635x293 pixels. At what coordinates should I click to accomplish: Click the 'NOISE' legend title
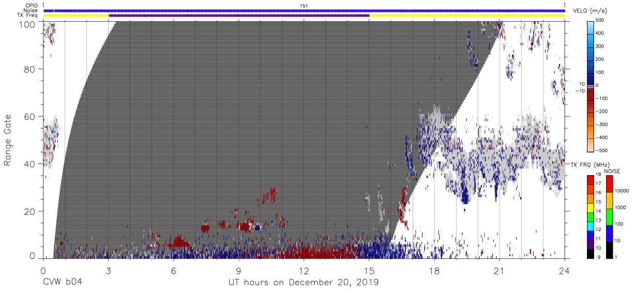point(612,171)
